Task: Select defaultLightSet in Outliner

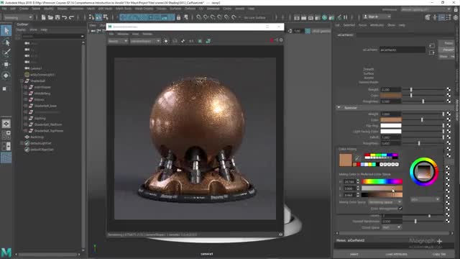Action: [x=40, y=143]
